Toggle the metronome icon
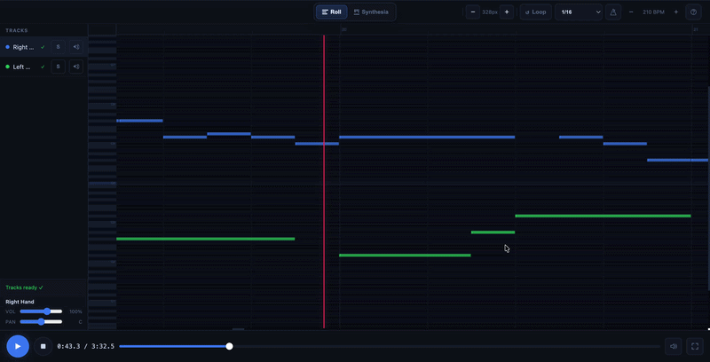710x362 pixels. pos(613,12)
